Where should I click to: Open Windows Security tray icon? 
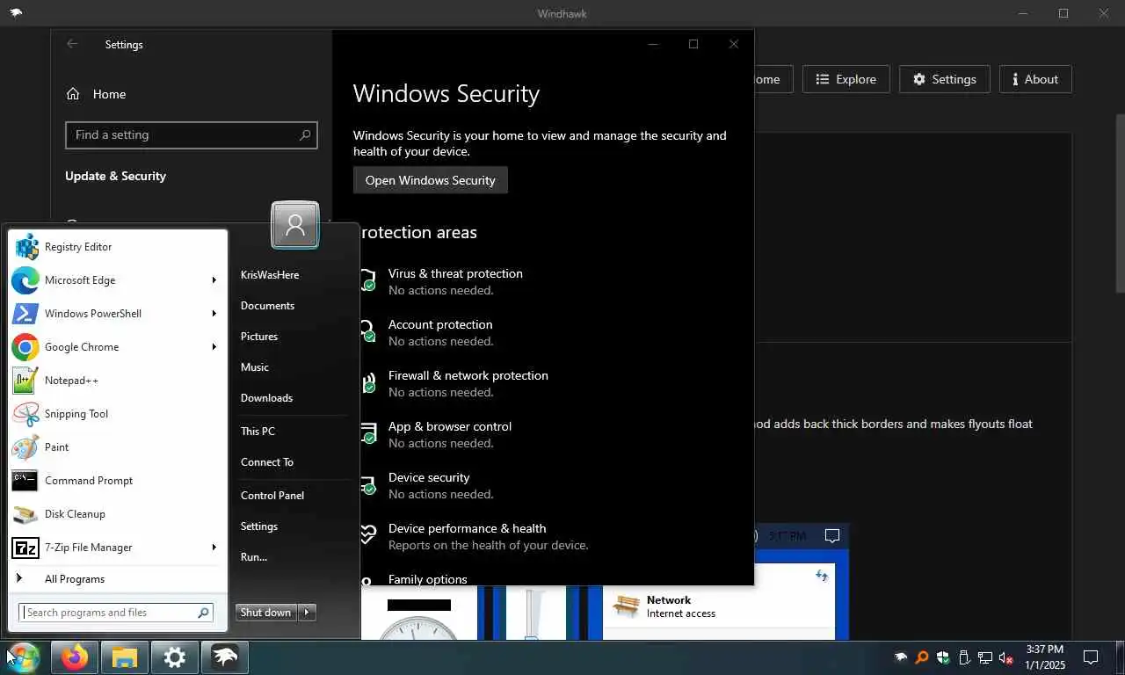(943, 657)
